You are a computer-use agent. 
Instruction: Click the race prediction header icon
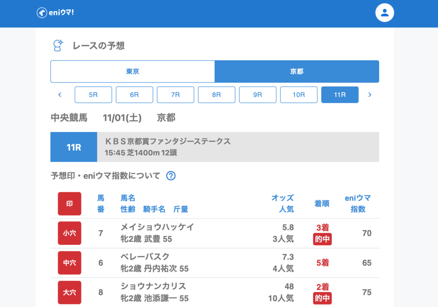tap(58, 45)
